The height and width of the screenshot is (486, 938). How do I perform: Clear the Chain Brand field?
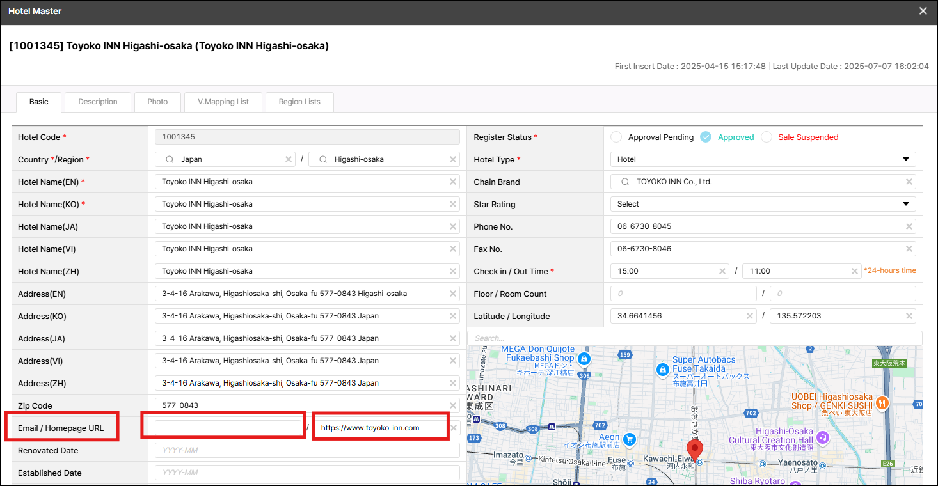(x=909, y=182)
